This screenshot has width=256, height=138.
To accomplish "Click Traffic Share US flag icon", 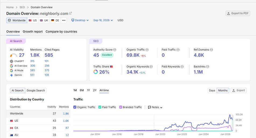I will coord(111,66).
